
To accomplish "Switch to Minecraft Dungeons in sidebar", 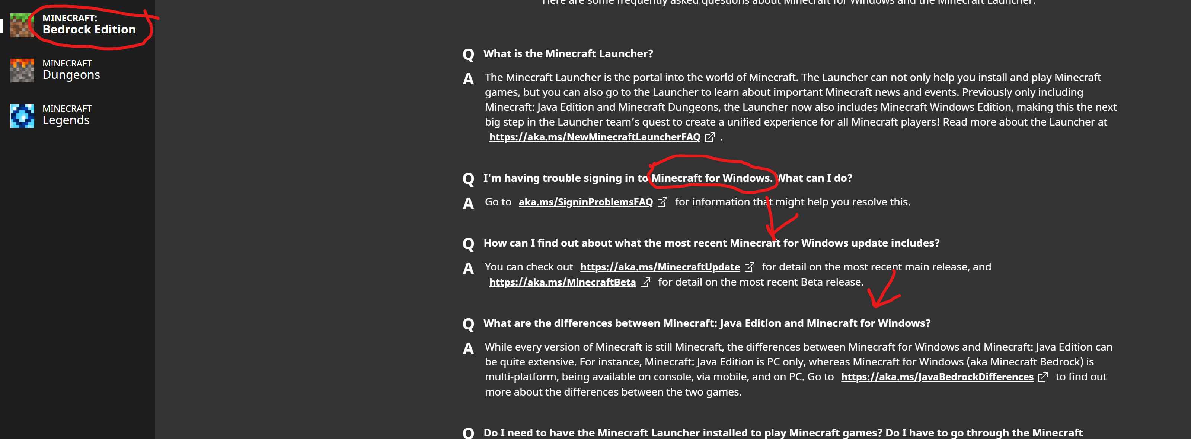I will [x=71, y=70].
